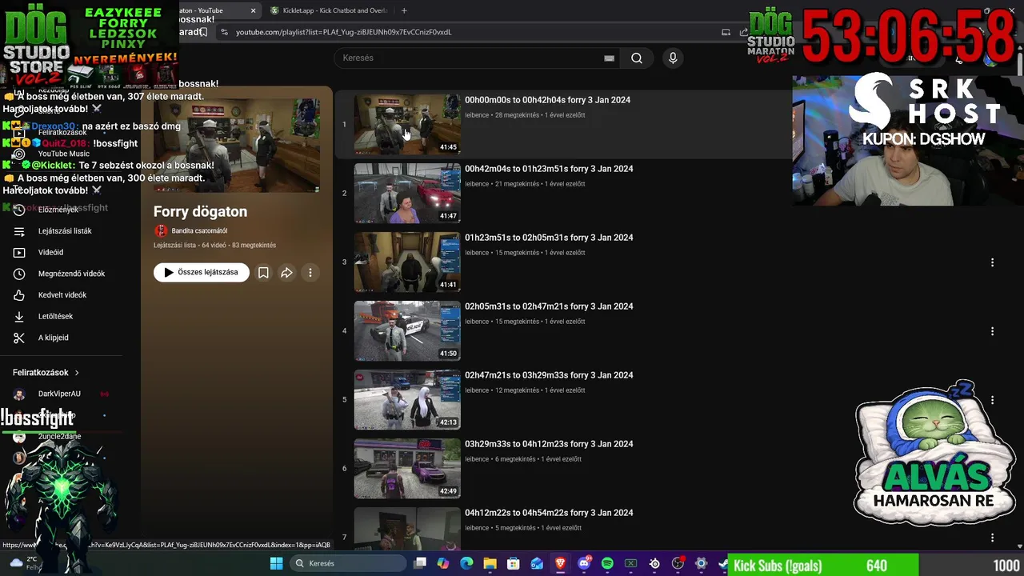Image resolution: width=1024 pixels, height=576 pixels.
Task: Click playlist cover image in Forry dögaton panel
Action: pos(237,145)
